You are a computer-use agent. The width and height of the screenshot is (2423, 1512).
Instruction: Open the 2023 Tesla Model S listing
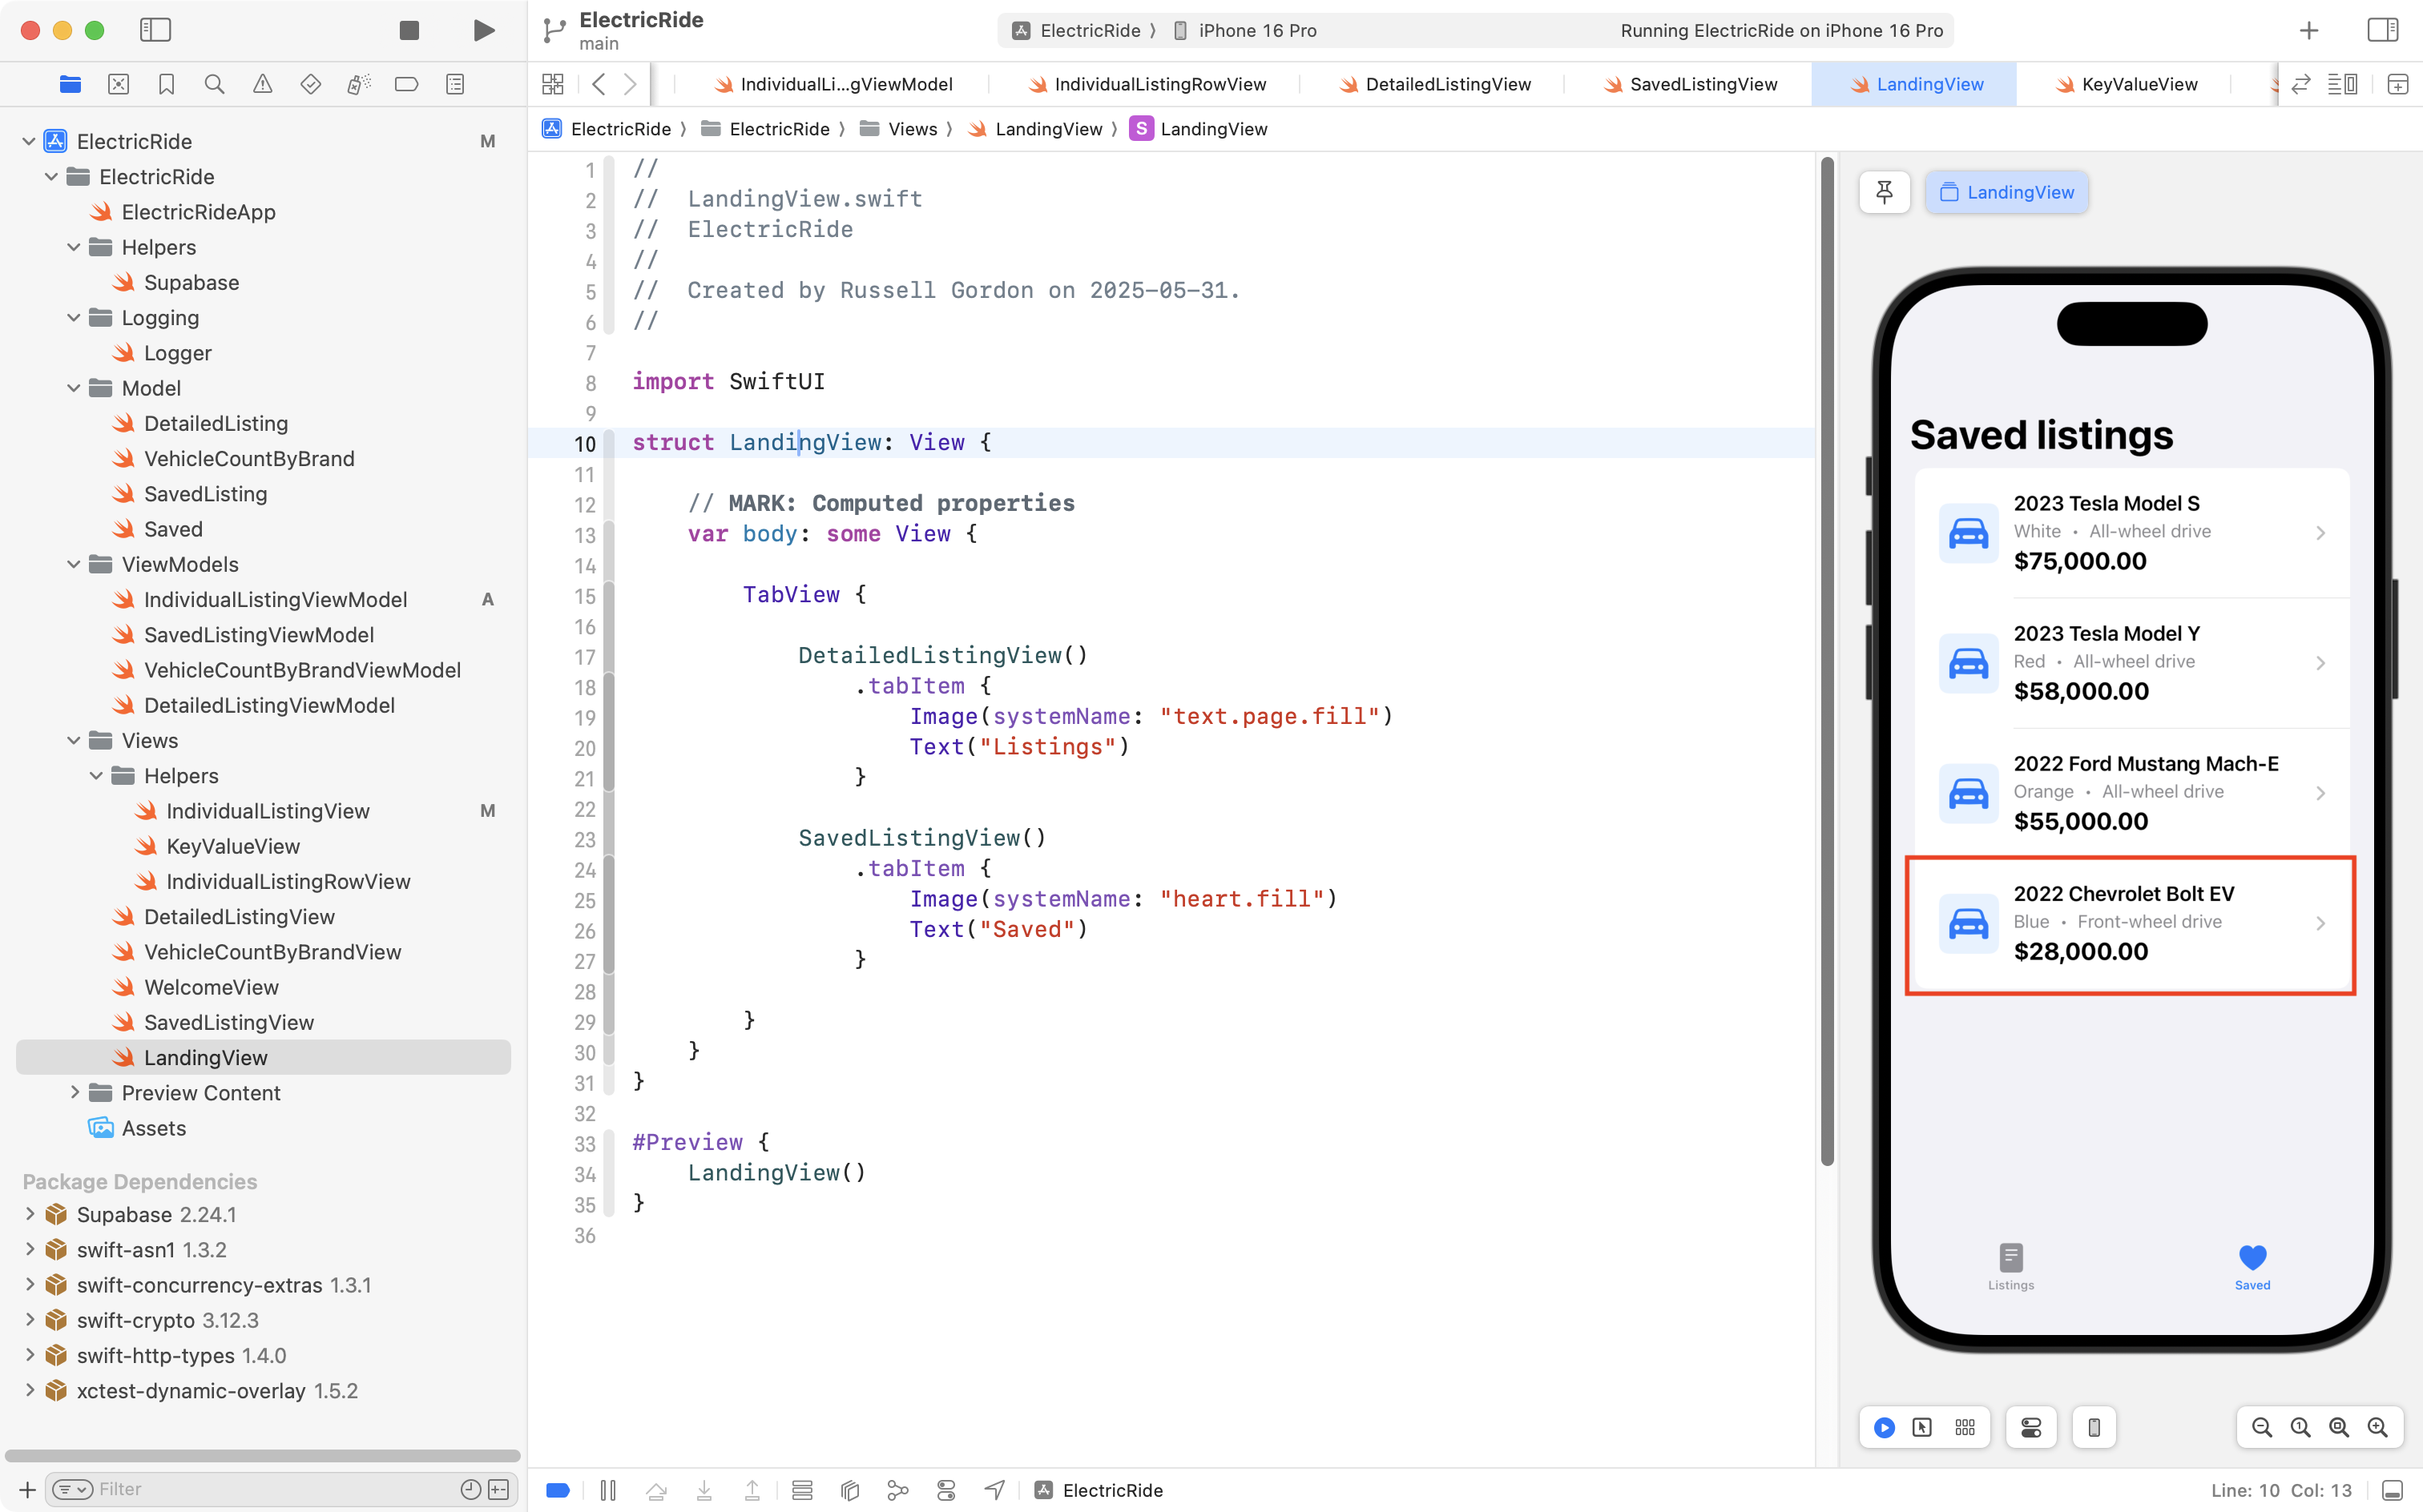click(2131, 532)
